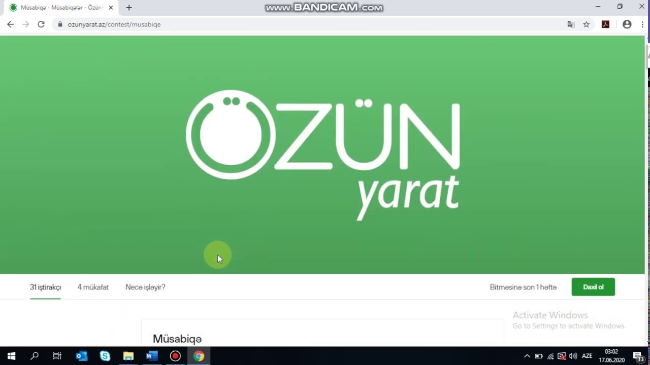Click the browser forward arrow
The height and width of the screenshot is (365, 650).
pyautogui.click(x=25, y=24)
